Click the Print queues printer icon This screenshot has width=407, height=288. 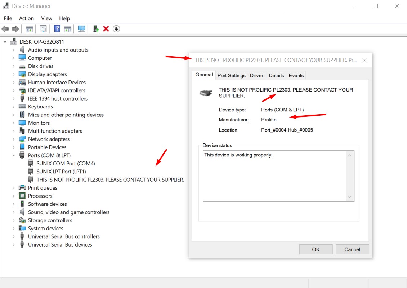pyautogui.click(x=22, y=187)
